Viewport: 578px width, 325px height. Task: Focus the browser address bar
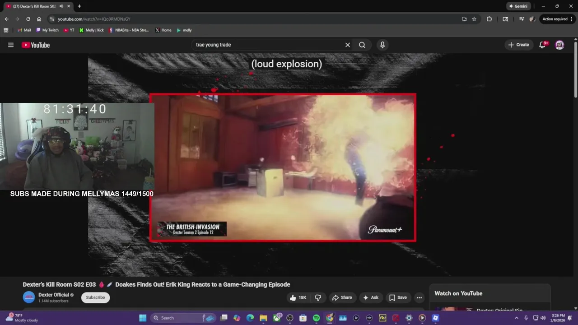point(253,19)
